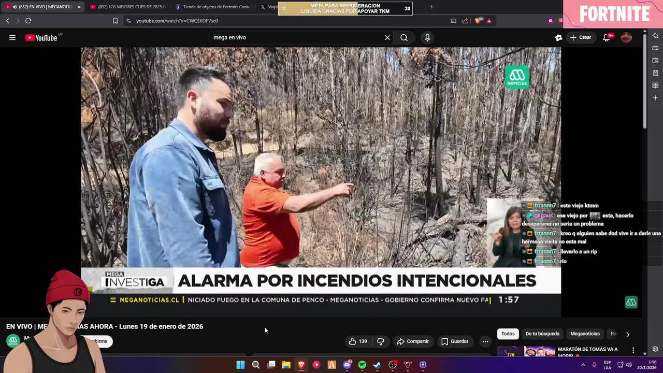This screenshot has height=373, width=663.
Task: Open the Brave Rewards triangle icon
Action: tap(489, 21)
